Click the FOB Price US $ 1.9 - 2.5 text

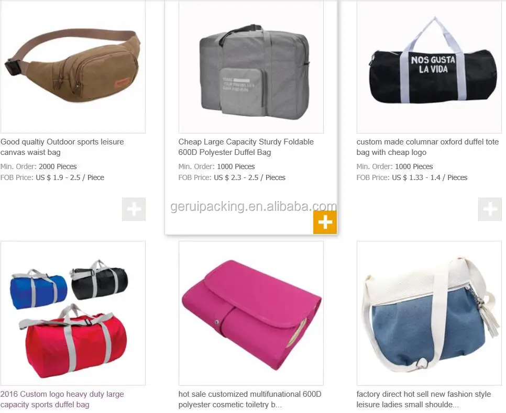pos(52,177)
